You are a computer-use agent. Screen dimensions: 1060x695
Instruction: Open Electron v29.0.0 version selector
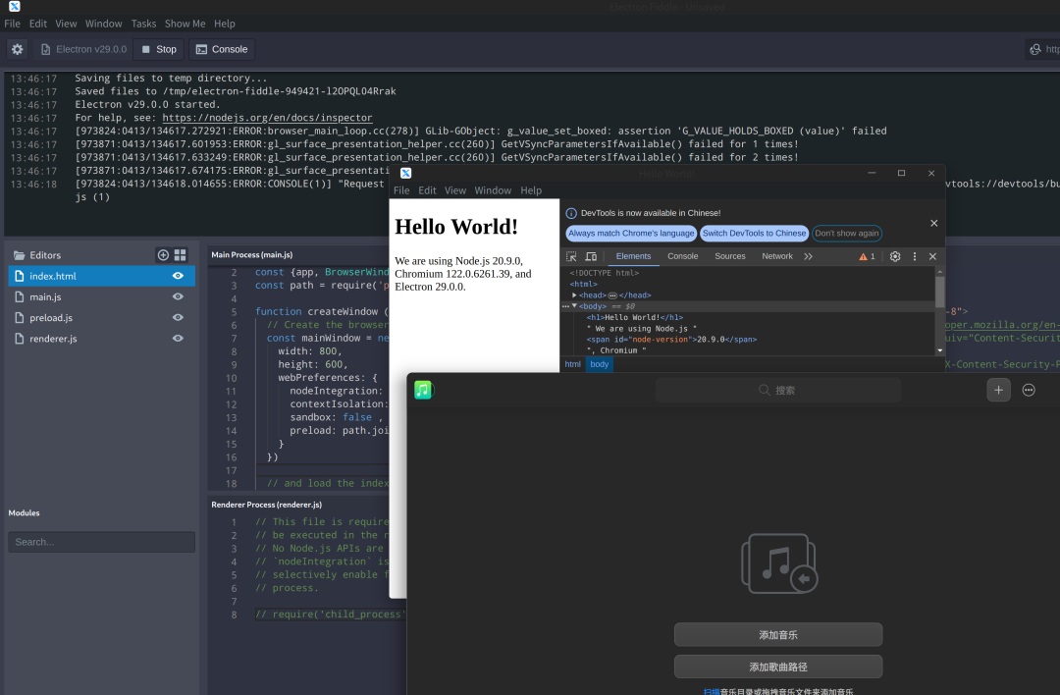coord(83,49)
